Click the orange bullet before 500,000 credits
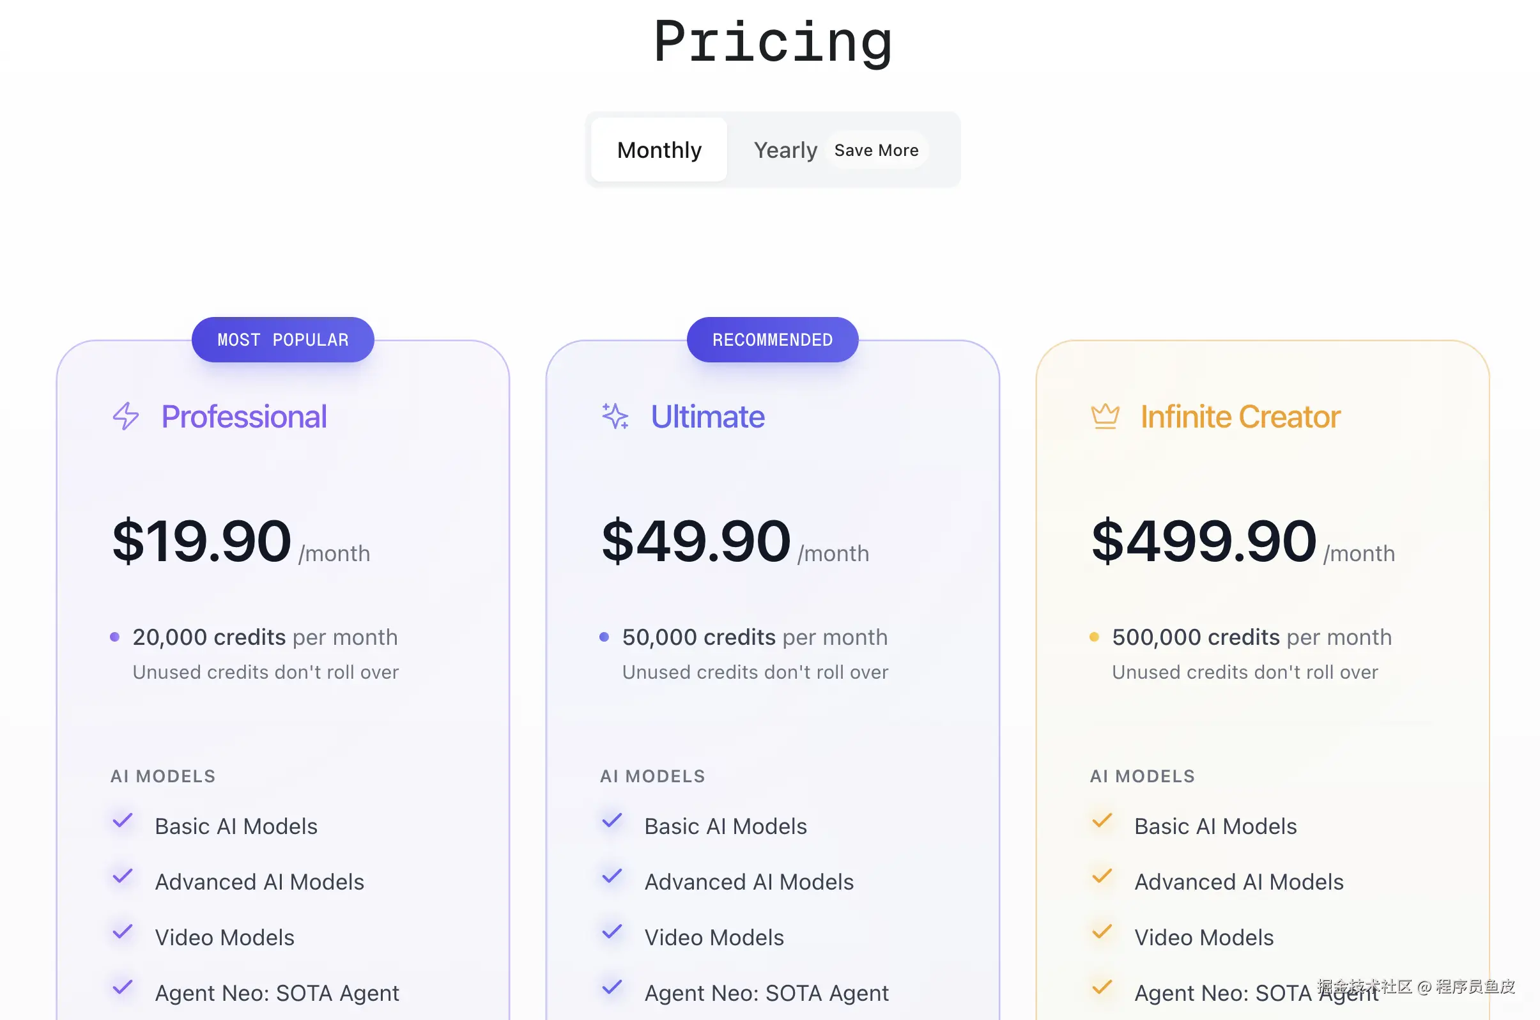The width and height of the screenshot is (1540, 1020). 1094,637
